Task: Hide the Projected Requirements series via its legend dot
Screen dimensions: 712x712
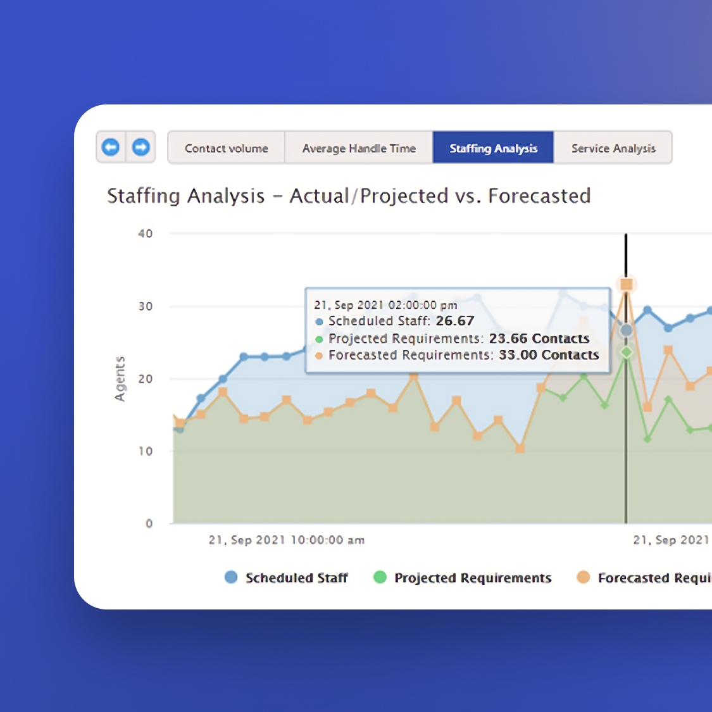Action: point(380,577)
